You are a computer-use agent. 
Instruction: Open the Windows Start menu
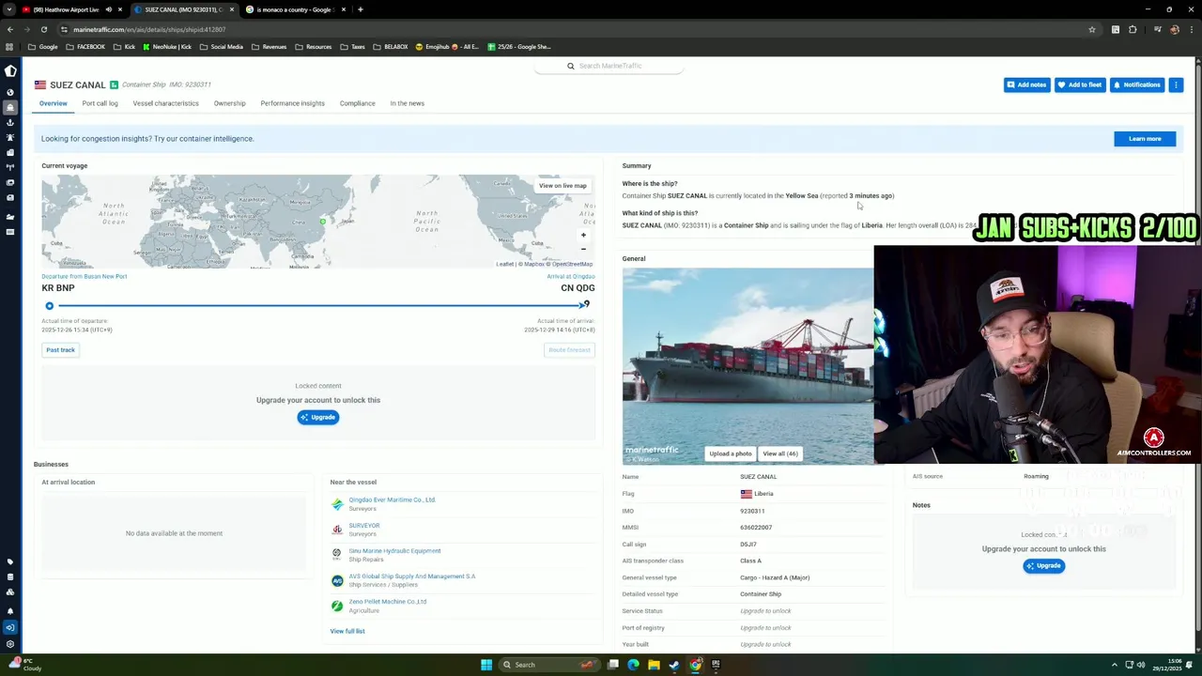(486, 665)
